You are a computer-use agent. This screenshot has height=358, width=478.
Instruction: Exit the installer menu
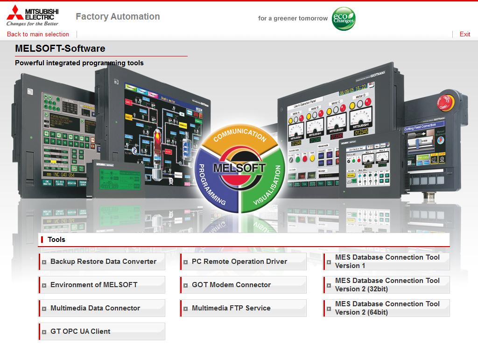pyautogui.click(x=465, y=34)
